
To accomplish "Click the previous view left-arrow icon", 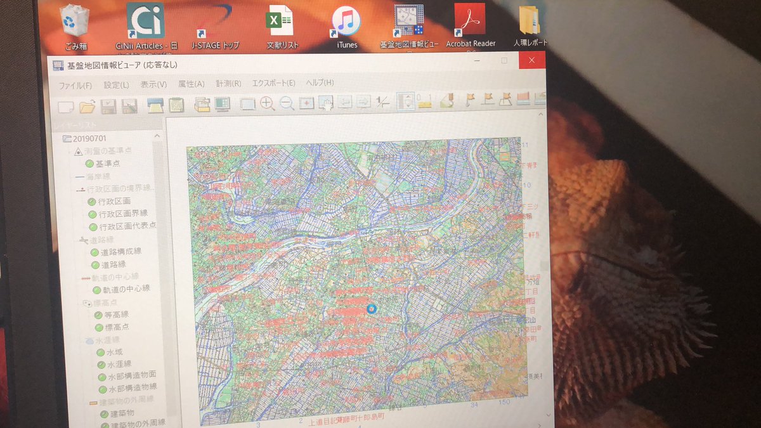I will [346, 103].
